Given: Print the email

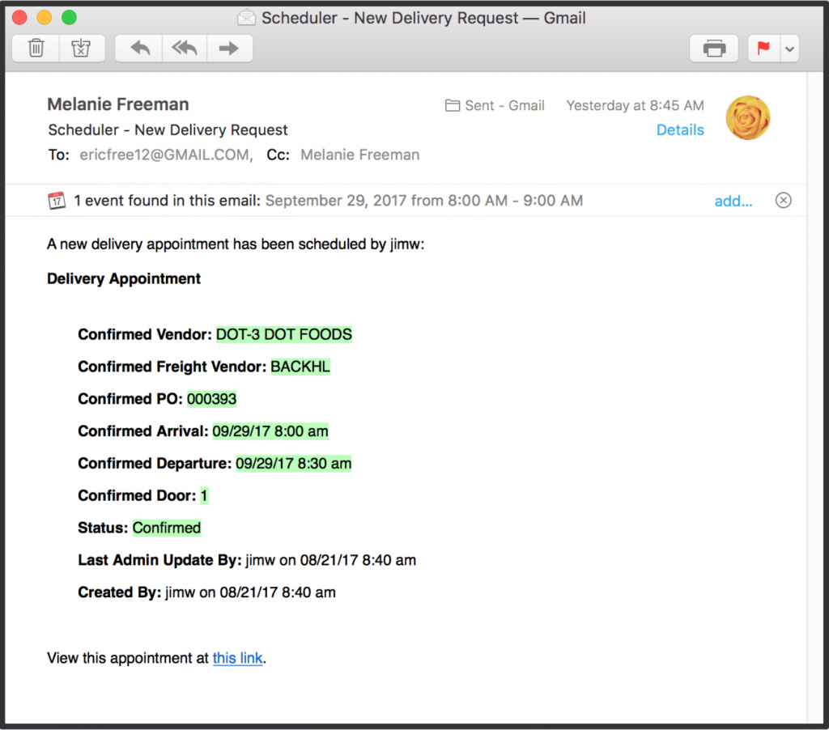Looking at the screenshot, I should [713, 49].
